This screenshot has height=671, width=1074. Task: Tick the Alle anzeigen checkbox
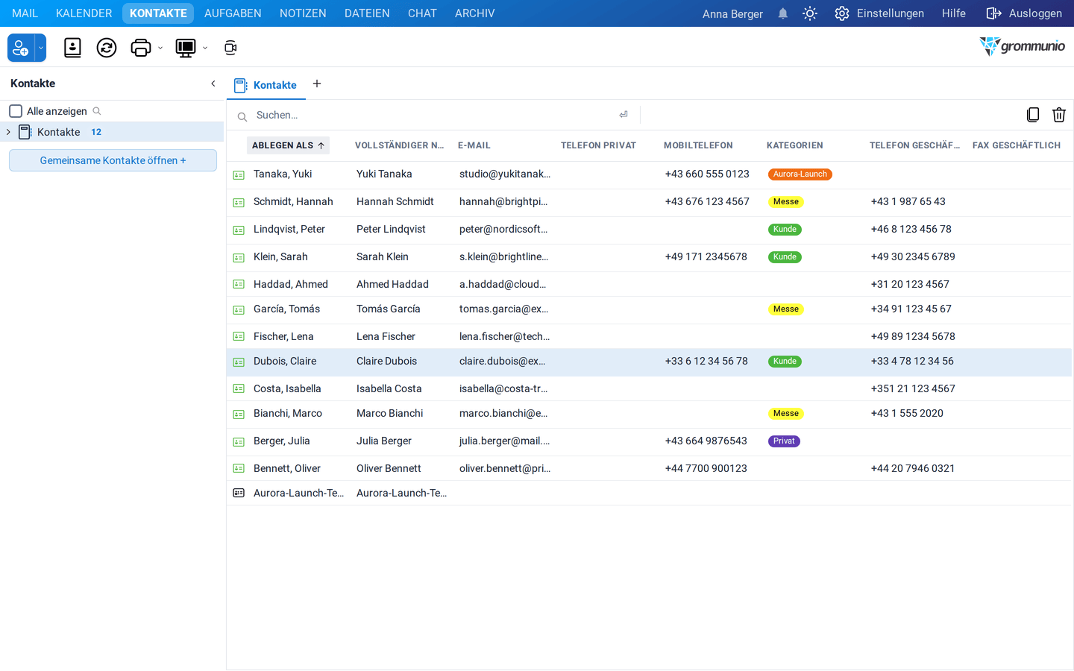(x=16, y=111)
